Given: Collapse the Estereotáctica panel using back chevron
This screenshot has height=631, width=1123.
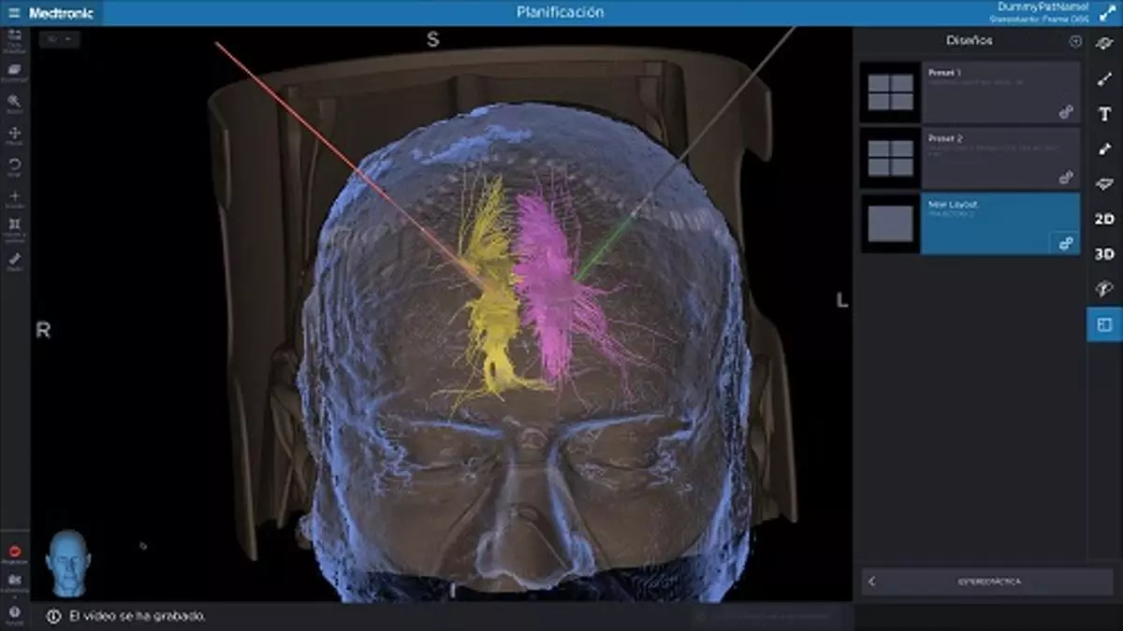Looking at the screenshot, I should pos(872,581).
